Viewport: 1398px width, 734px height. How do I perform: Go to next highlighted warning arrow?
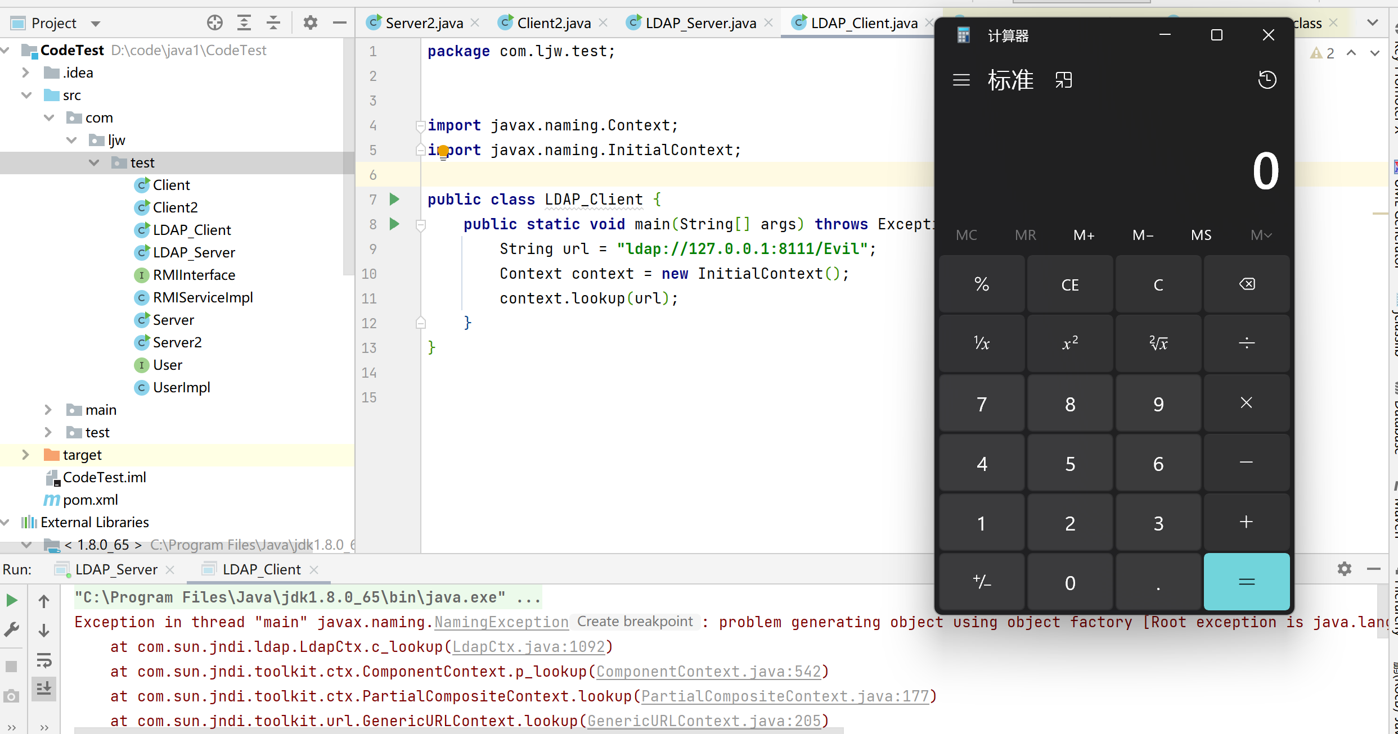click(x=1375, y=53)
